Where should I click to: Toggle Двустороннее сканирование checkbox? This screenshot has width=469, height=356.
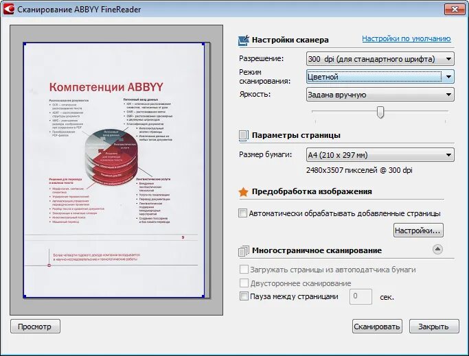click(x=244, y=283)
